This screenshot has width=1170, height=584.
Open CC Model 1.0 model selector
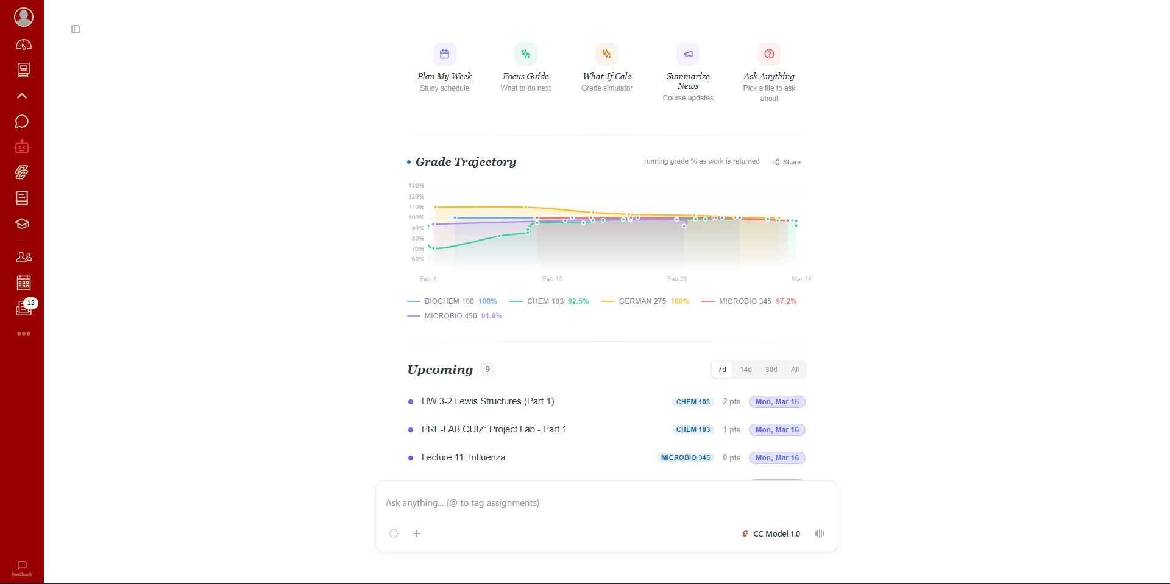pyautogui.click(x=771, y=533)
